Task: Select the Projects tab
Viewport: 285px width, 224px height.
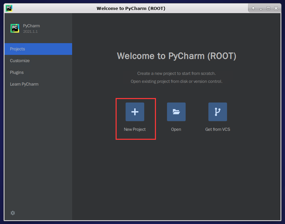Action: 38,49
